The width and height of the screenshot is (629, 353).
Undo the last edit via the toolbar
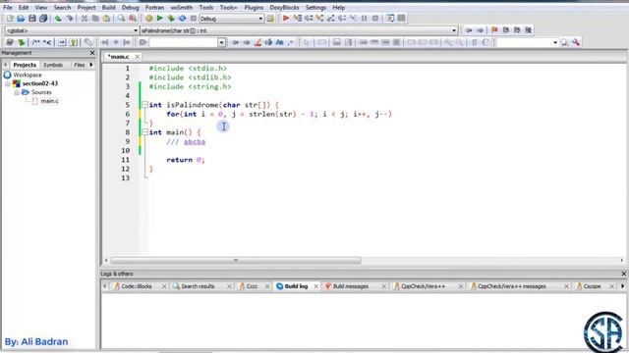click(x=58, y=19)
